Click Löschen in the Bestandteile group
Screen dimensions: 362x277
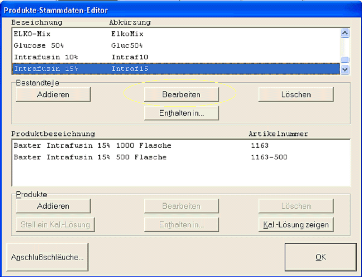click(x=296, y=94)
